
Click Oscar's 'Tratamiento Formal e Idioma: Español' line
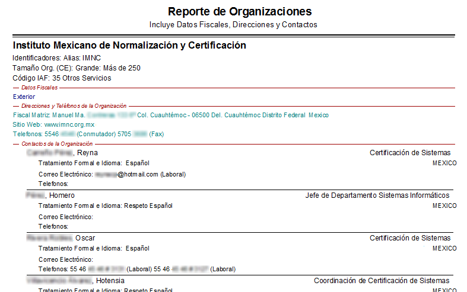(94, 249)
